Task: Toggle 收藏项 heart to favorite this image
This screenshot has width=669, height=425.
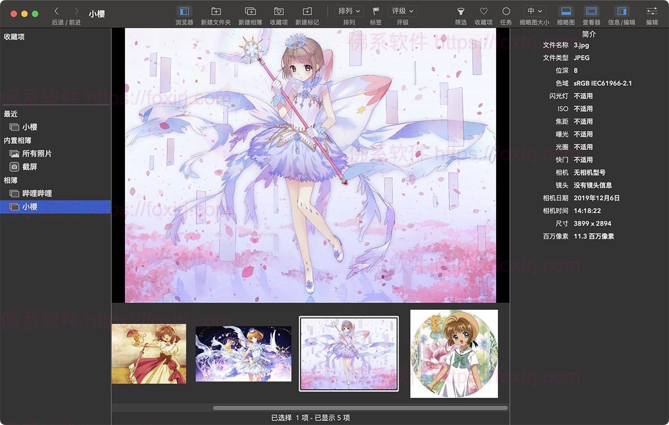Action: click(483, 11)
